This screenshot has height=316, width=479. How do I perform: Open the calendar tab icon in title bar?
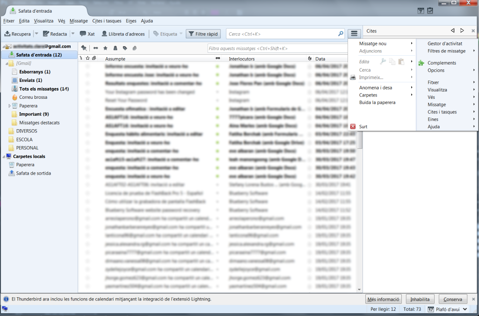point(421,10)
